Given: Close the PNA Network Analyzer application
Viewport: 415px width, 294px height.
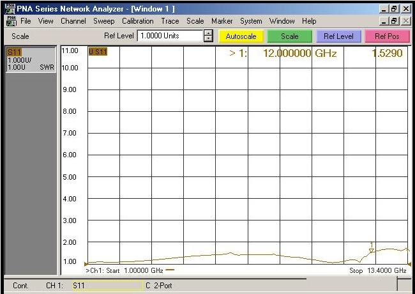Looking at the screenshot, I should [405, 9].
